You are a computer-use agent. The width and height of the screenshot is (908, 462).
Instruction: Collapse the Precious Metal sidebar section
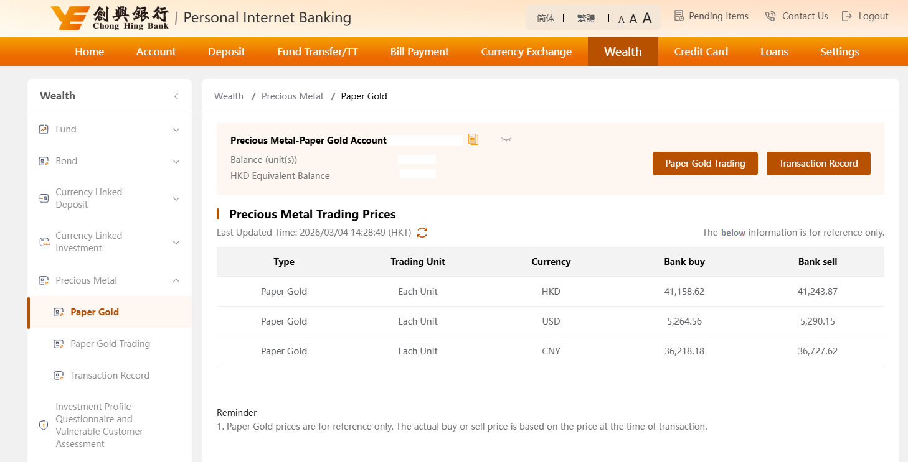pos(176,280)
